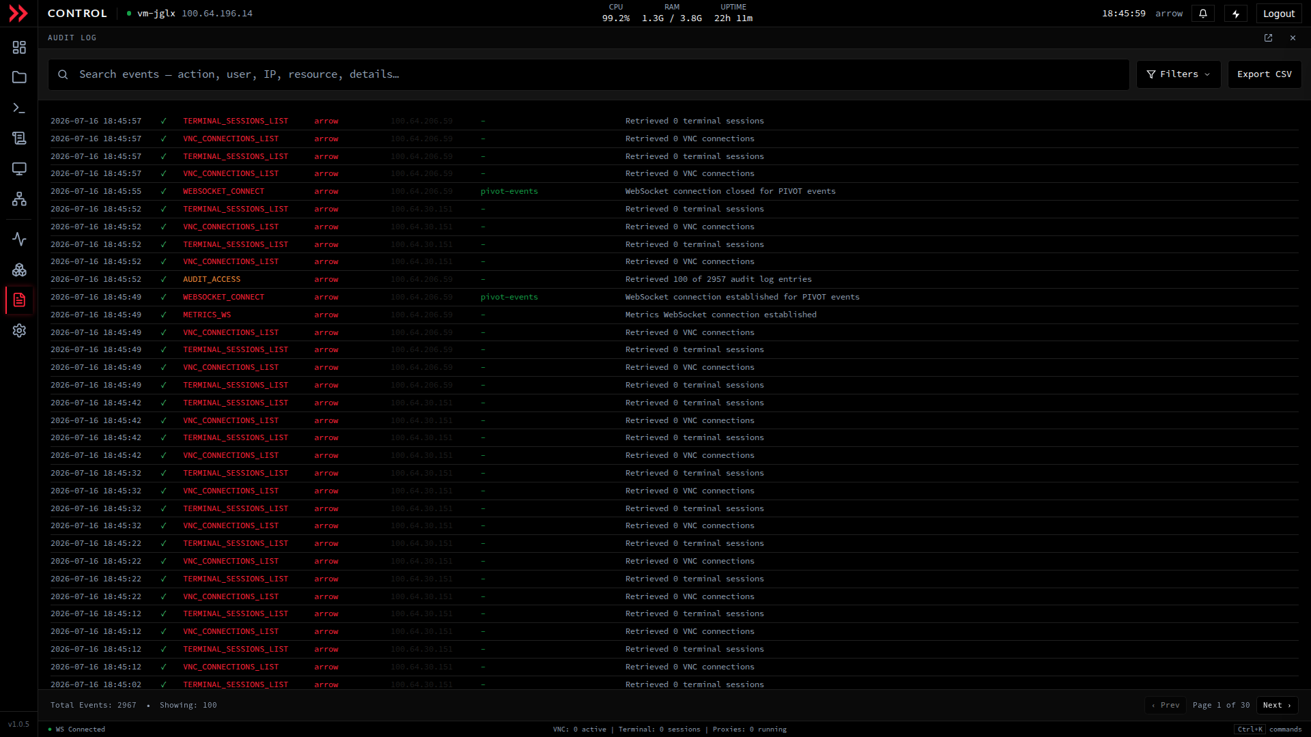The height and width of the screenshot is (737, 1311).
Task: Click the AUDIT LOG panel title
Action: click(72, 38)
